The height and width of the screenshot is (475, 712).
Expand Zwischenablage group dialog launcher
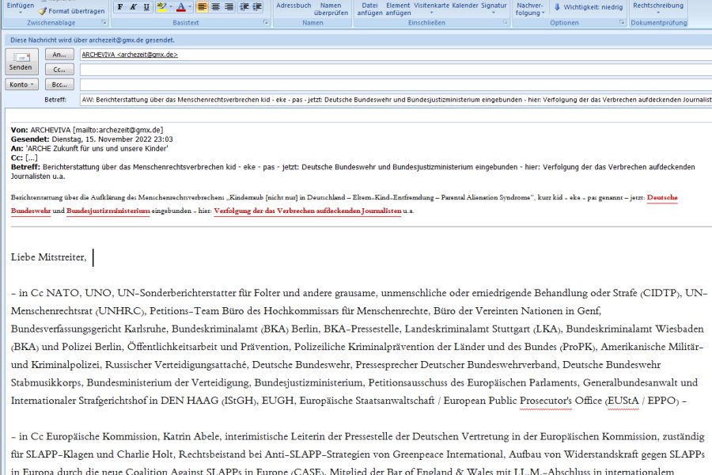pos(104,22)
